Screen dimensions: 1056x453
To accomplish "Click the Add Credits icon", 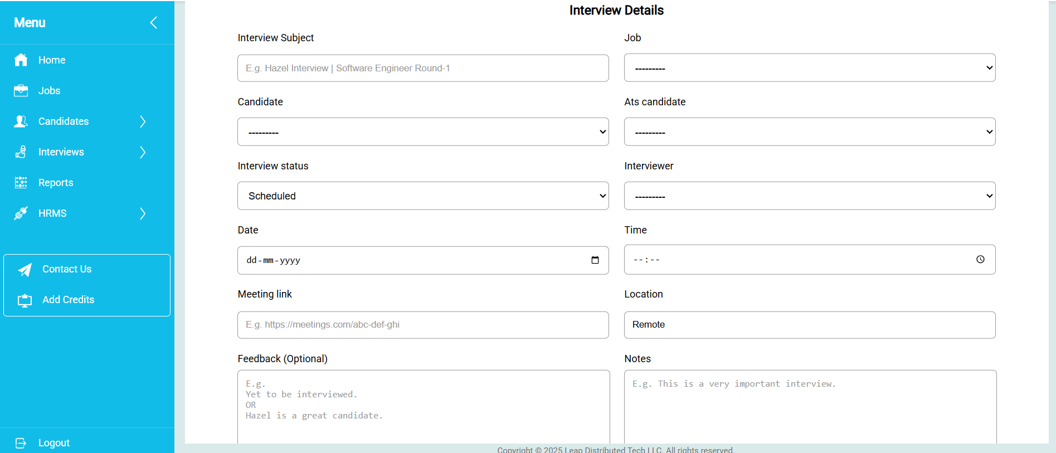I will tap(25, 300).
